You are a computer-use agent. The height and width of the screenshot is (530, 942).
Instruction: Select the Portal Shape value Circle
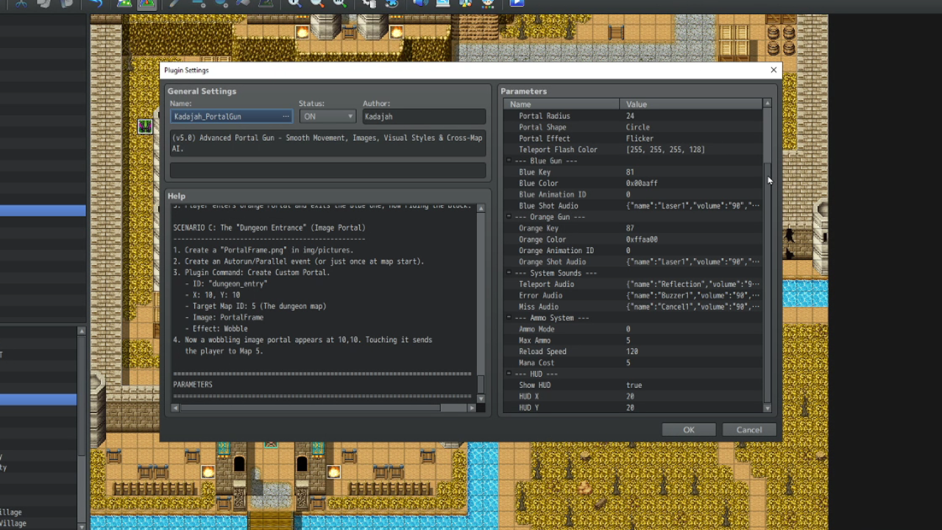pyautogui.click(x=637, y=127)
